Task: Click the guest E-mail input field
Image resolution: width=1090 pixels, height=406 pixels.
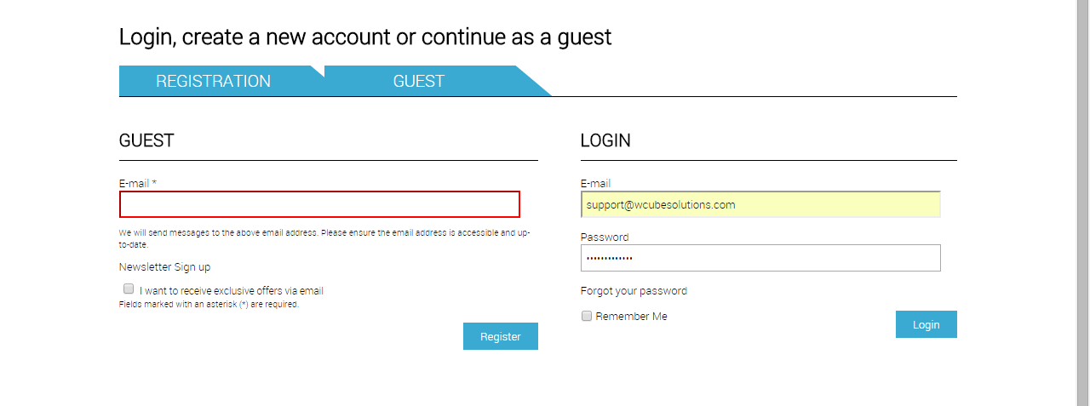Action: tap(319, 204)
